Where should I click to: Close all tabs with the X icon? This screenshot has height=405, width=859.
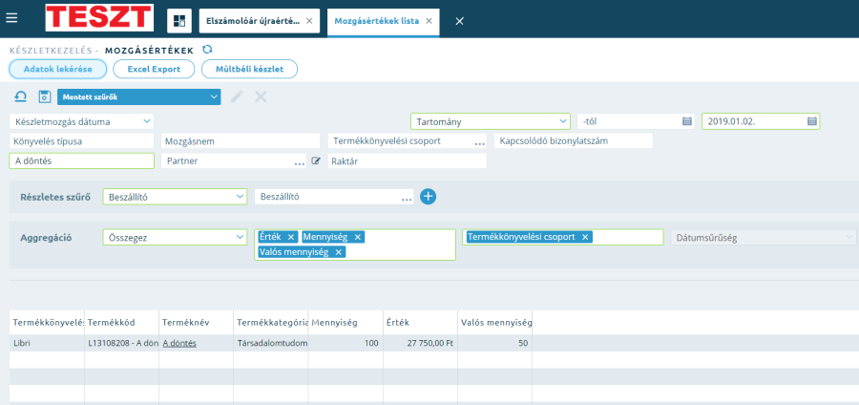(x=460, y=21)
